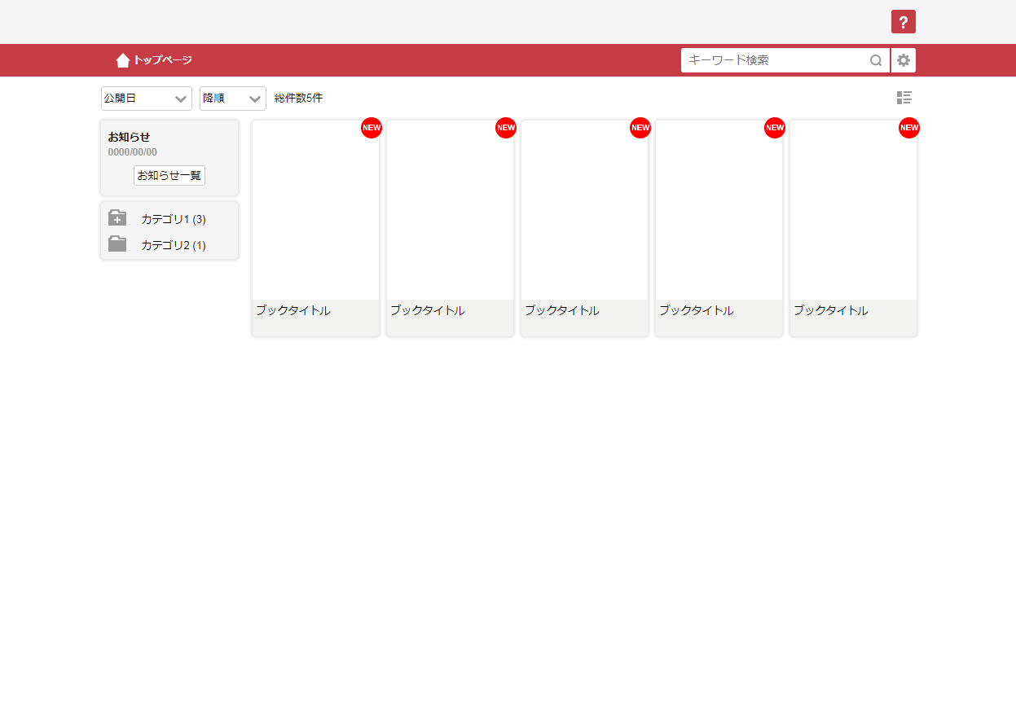Click the magnifier search icon

tap(876, 60)
